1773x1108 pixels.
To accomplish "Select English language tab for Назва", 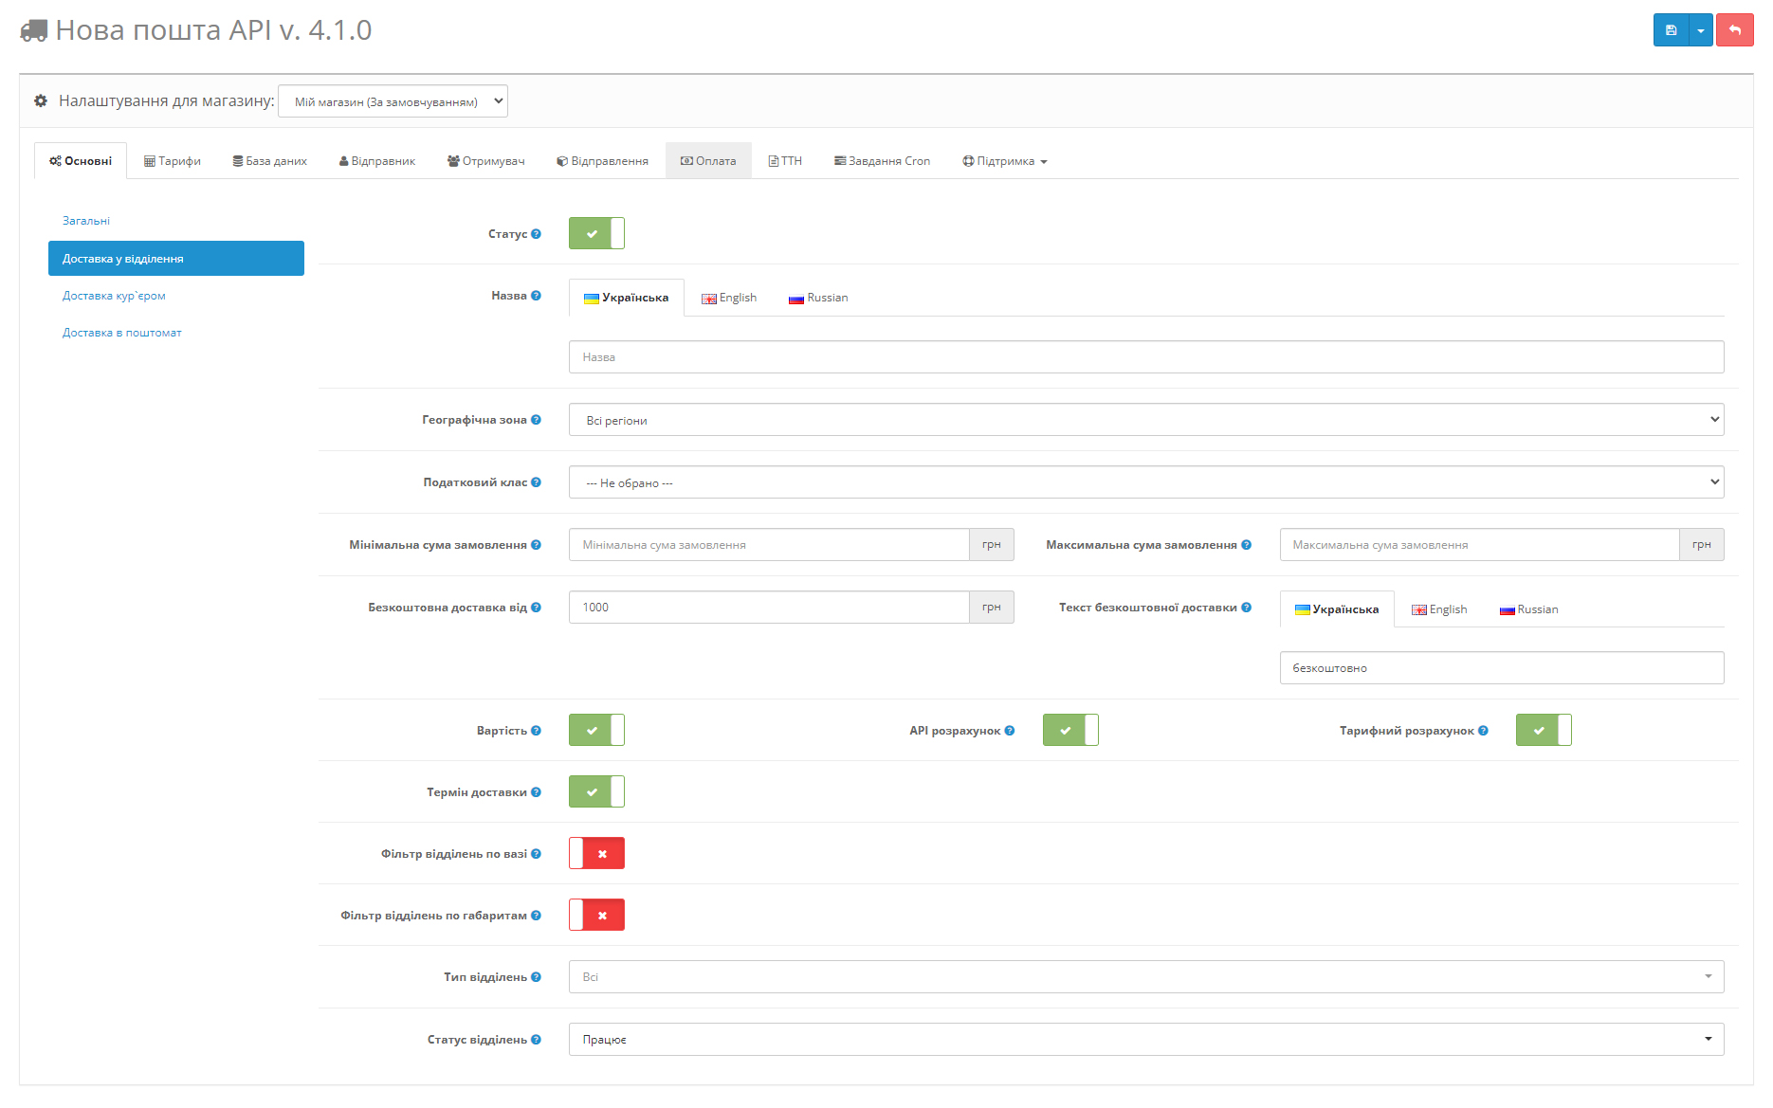I will coord(729,298).
